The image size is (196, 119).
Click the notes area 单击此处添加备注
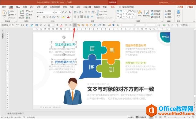(x=16, y=113)
